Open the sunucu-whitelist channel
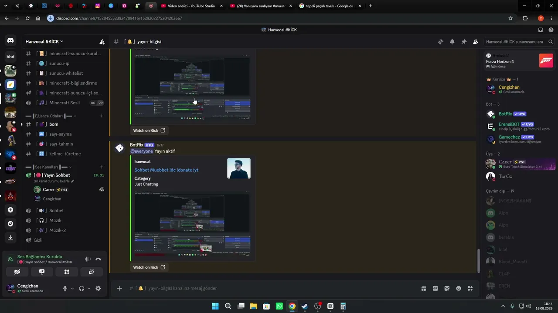 tap(65, 73)
